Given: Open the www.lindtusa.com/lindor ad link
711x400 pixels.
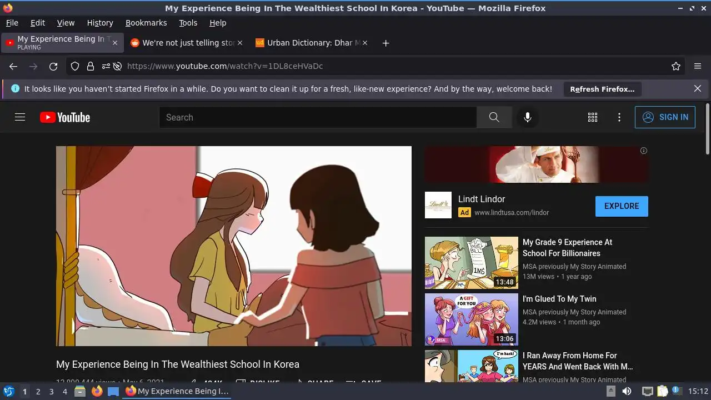Looking at the screenshot, I should tap(512, 212).
